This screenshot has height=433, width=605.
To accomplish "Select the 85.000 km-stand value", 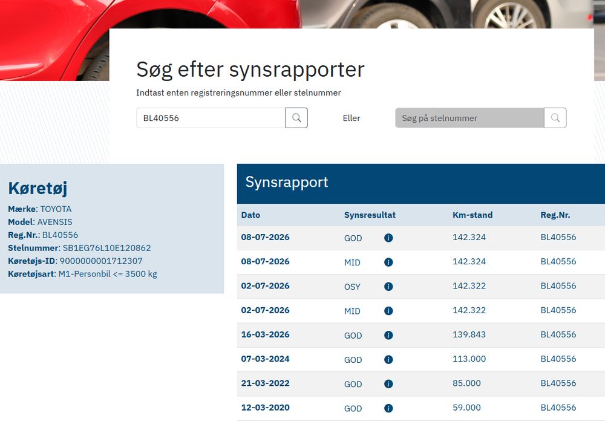I will (x=466, y=383).
